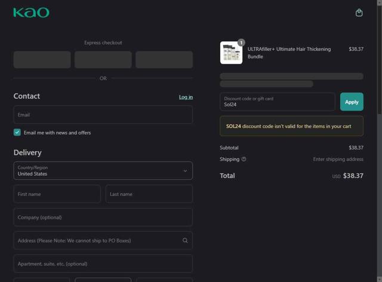Focus the Email input field

point(103,114)
